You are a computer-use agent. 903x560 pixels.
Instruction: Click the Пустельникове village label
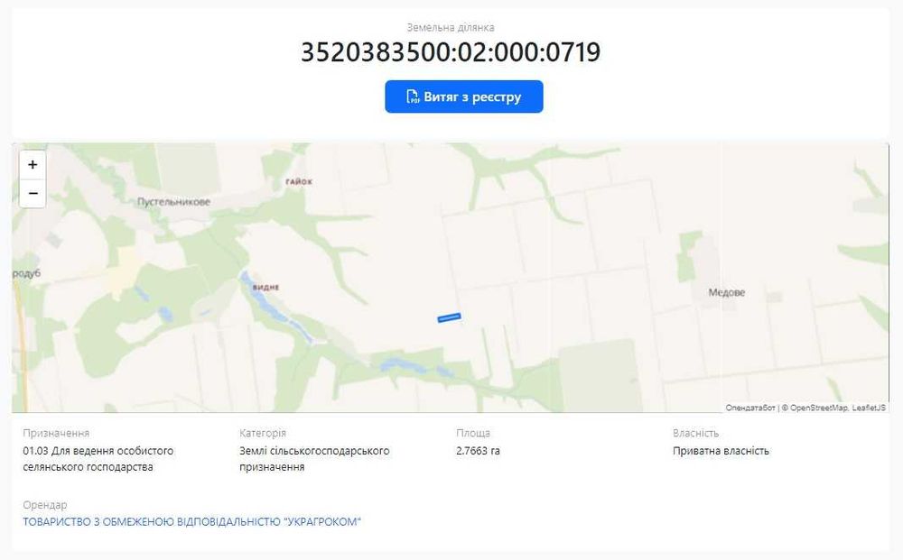(173, 202)
